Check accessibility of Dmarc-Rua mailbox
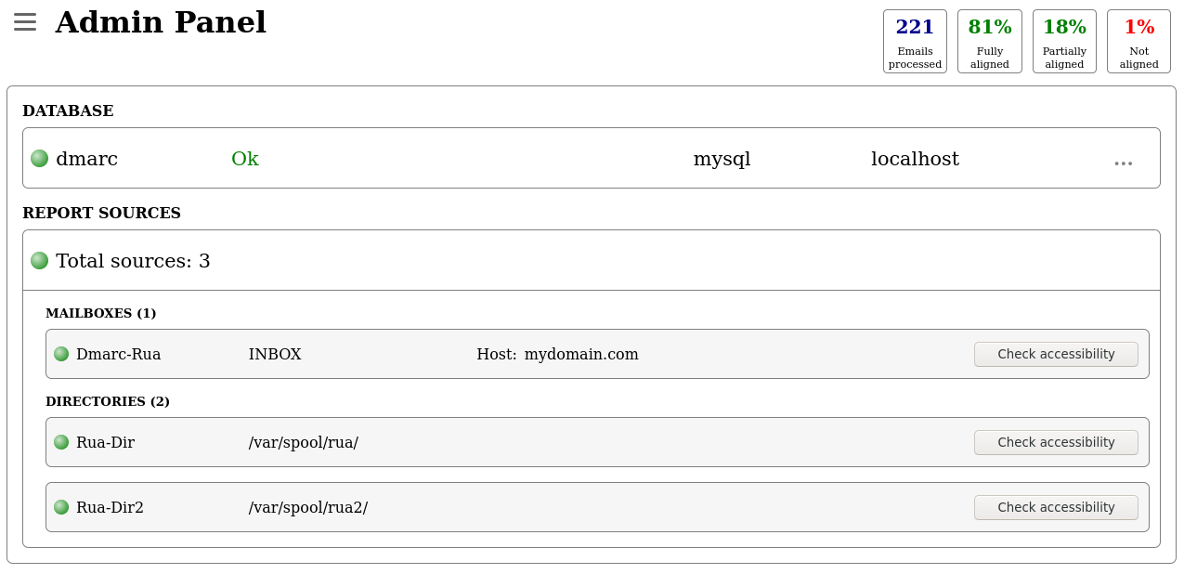This screenshot has height=574, width=1184. pos(1056,354)
